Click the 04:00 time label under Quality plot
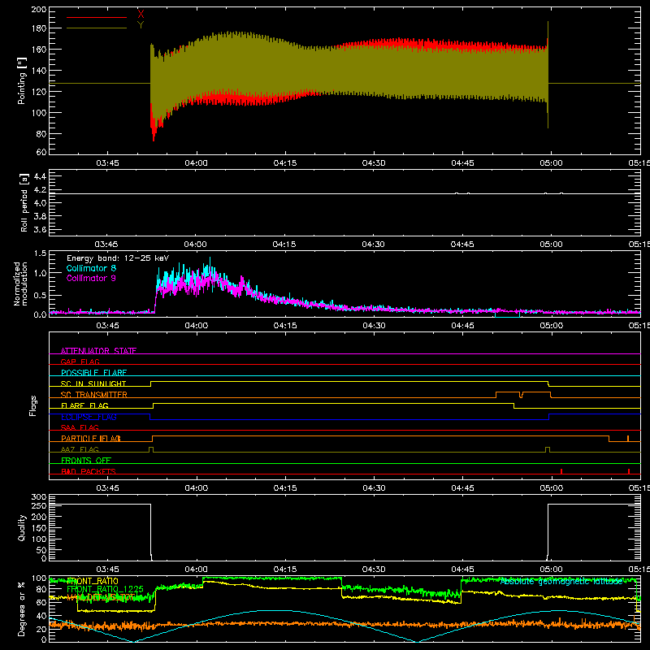Screen dimensions: 650x650 click(196, 570)
